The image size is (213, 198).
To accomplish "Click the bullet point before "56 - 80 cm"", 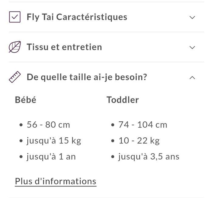I will point(21,125).
